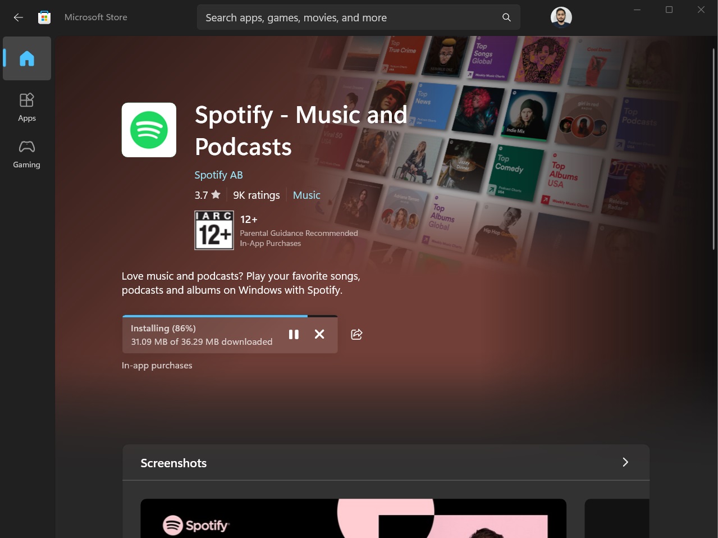The width and height of the screenshot is (718, 538).
Task: Click the app description paragraph
Action: (241, 283)
